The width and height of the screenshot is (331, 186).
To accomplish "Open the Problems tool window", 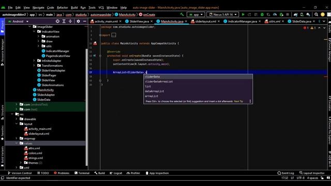I will click(62, 173).
